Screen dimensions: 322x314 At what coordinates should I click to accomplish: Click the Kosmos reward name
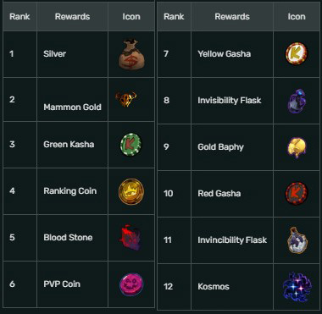click(214, 287)
